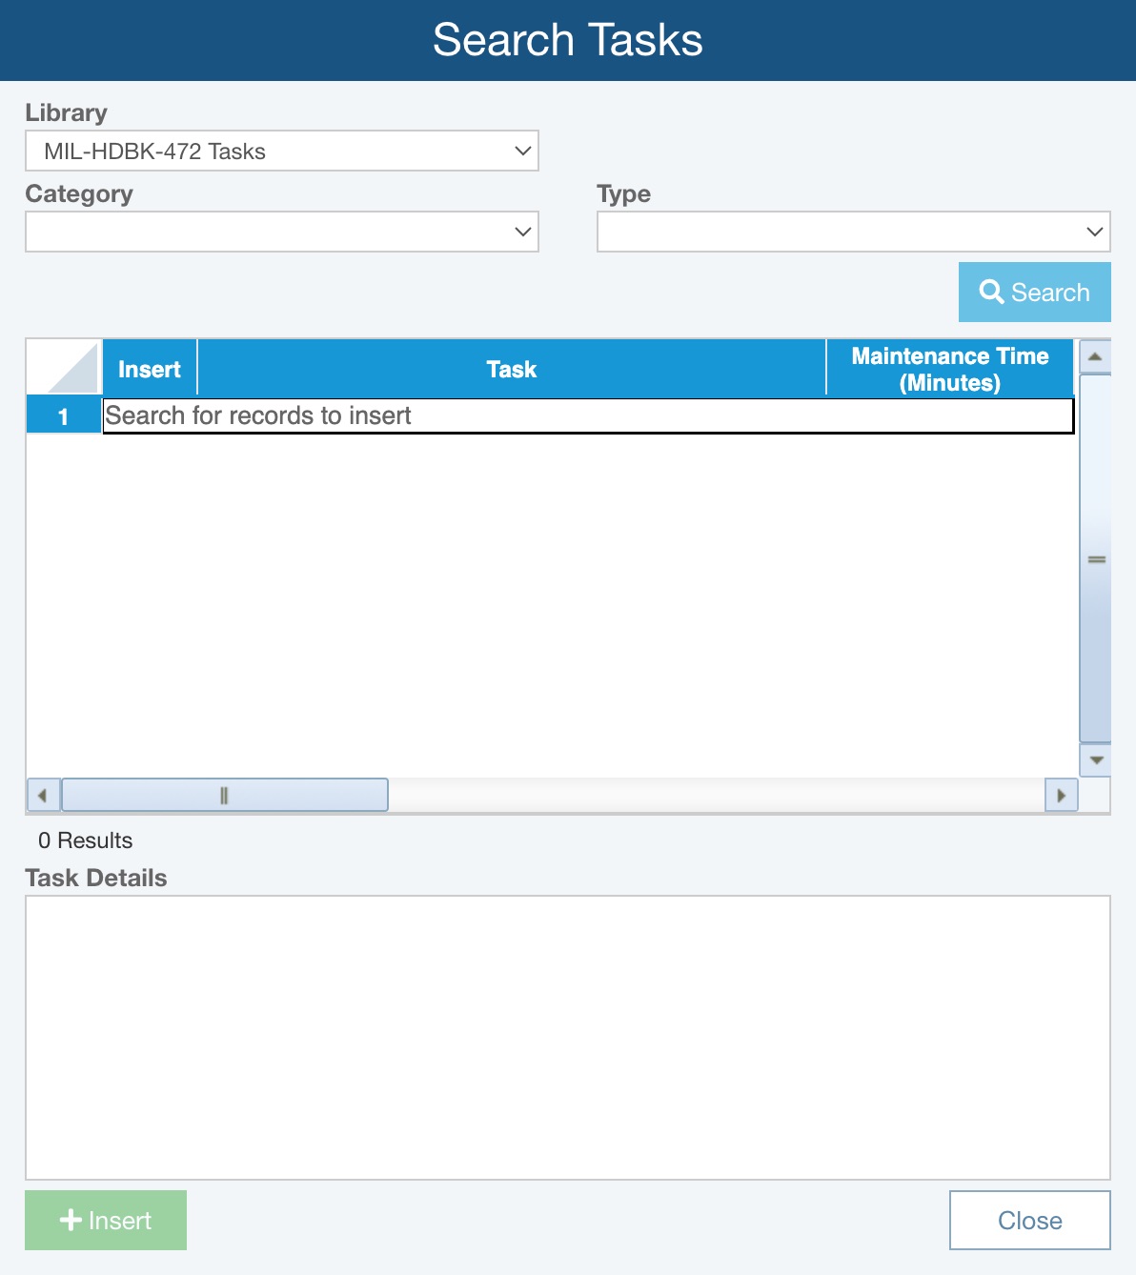The image size is (1136, 1275).
Task: Click the vertical scrollbar up arrow
Action: point(1095,357)
